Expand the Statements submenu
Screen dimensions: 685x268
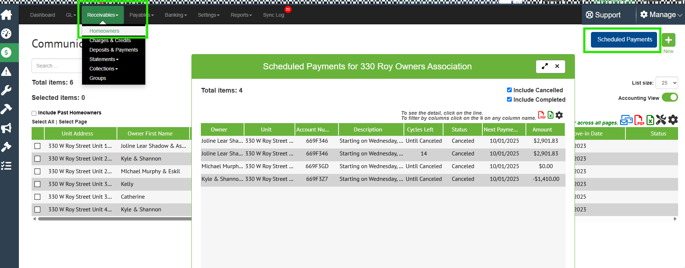tap(104, 59)
